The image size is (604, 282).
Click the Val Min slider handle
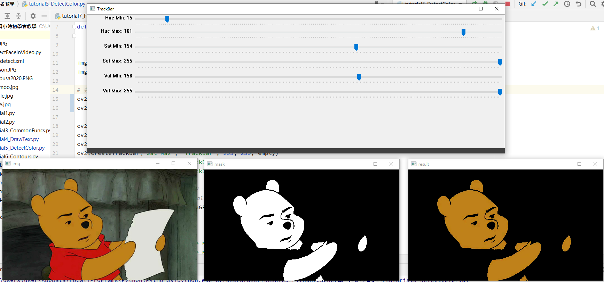point(359,77)
